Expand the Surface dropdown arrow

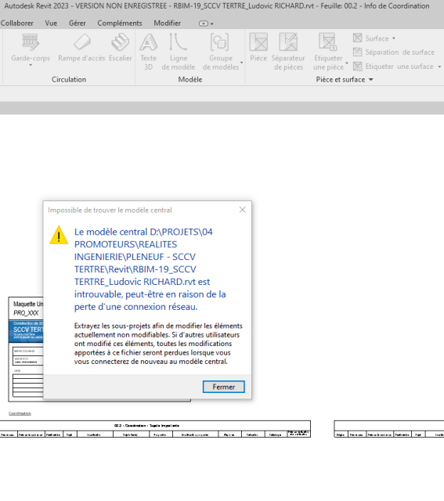pos(394,38)
